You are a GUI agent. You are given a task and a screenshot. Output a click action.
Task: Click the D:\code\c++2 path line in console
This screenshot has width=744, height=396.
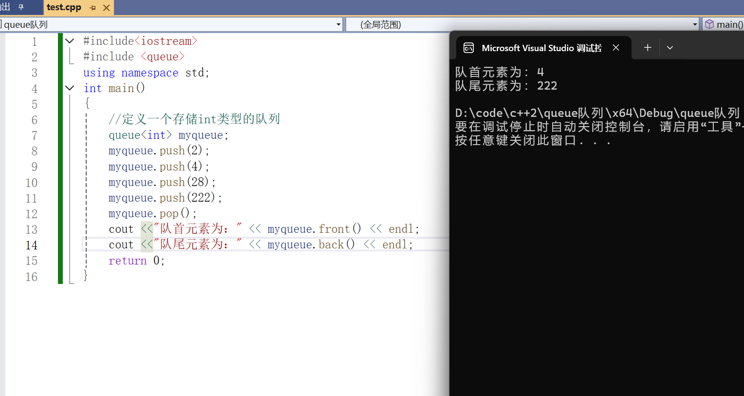coord(597,113)
